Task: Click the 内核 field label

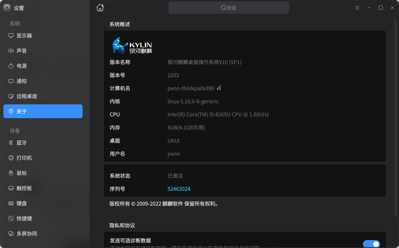Action: 115,102
